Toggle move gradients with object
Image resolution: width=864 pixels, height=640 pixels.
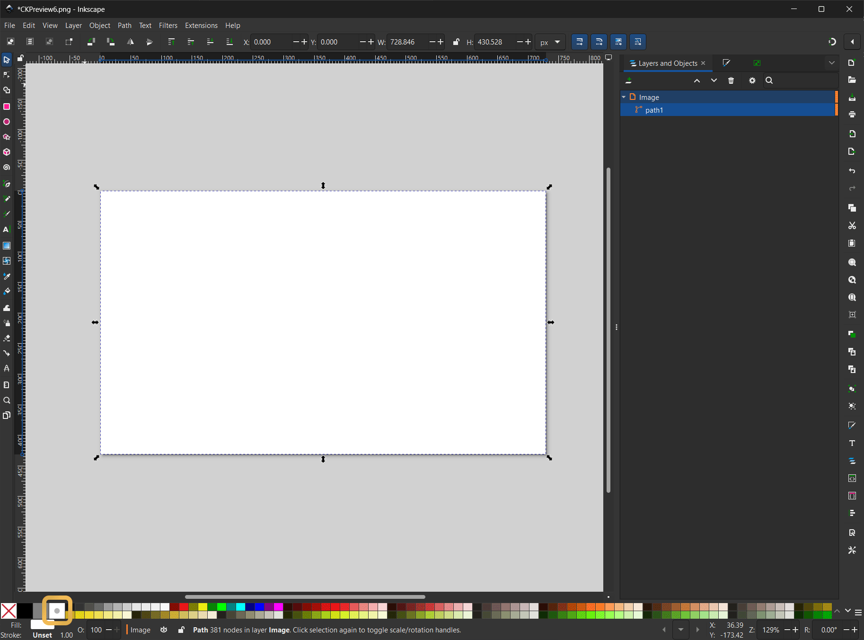tap(618, 42)
